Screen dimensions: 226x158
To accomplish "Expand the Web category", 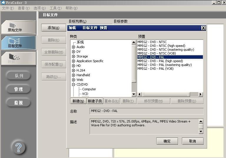I will coord(73,80).
